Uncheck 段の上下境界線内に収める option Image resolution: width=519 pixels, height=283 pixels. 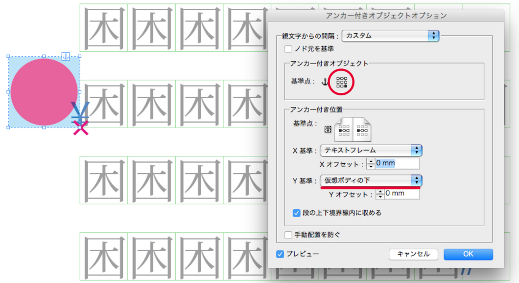(296, 213)
